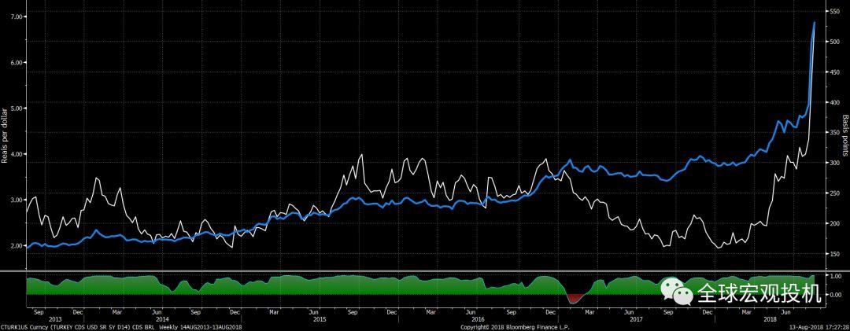This screenshot has height=331, width=850.
Task: Click the 6.00 left axis value
Action: coord(15,62)
